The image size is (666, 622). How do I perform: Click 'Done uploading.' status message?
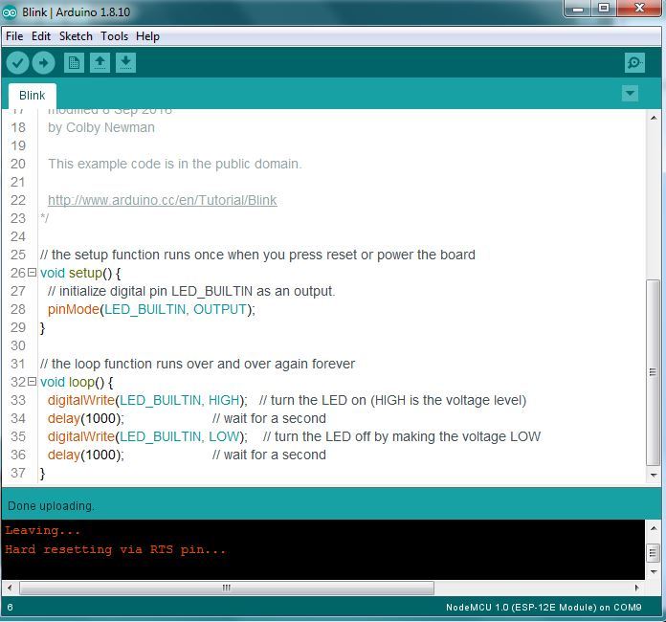point(51,506)
